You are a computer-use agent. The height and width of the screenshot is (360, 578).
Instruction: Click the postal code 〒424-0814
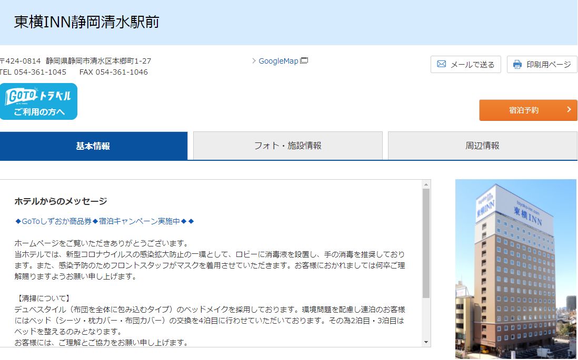point(21,61)
